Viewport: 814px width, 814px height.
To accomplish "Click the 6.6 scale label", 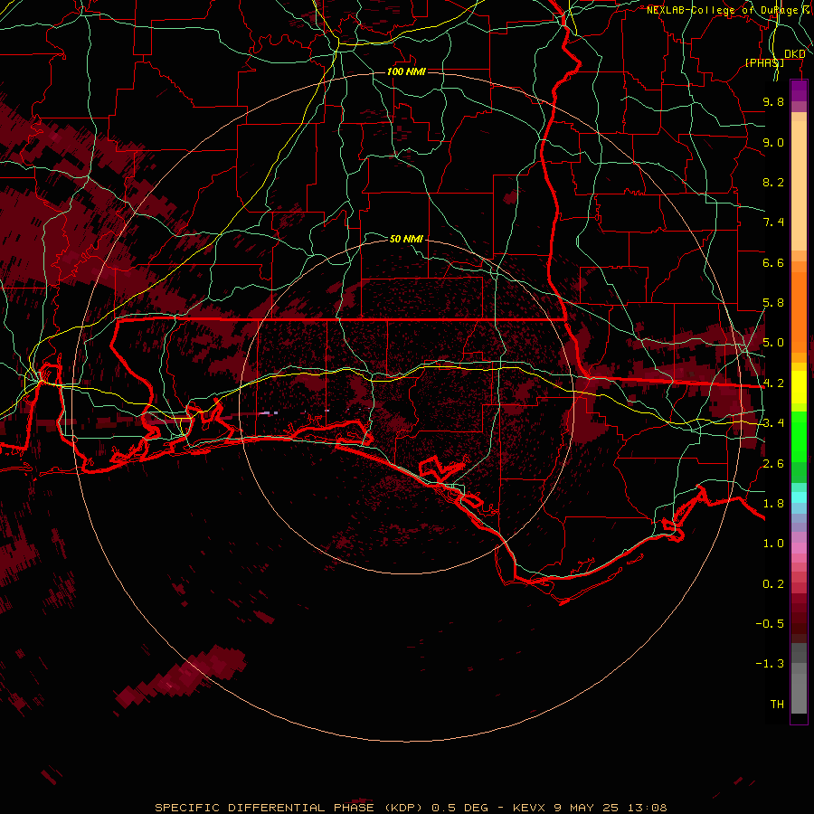I will (773, 262).
